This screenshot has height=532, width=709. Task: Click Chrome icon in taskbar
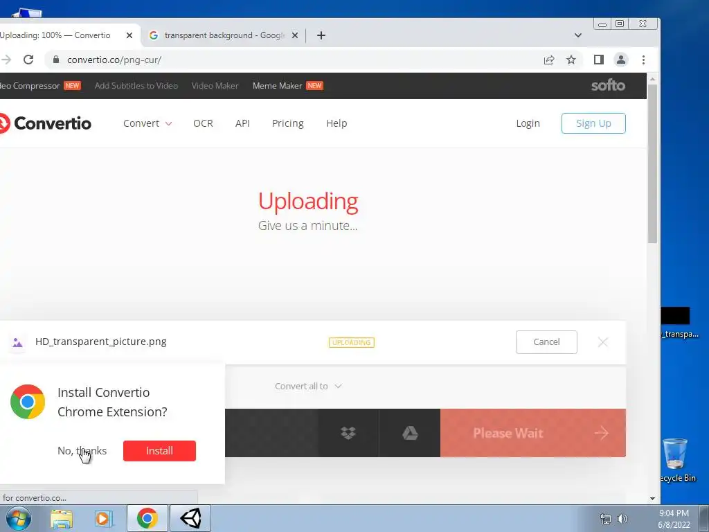pos(147,518)
